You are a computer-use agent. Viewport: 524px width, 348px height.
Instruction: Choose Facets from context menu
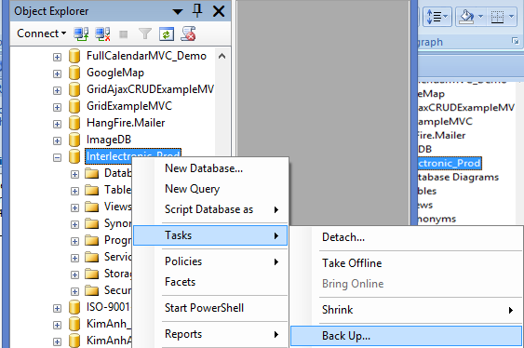point(210,282)
